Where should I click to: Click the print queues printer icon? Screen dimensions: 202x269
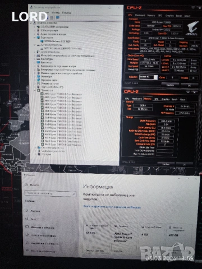point(38,84)
